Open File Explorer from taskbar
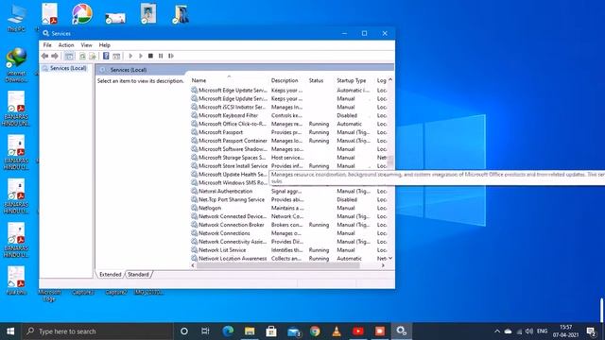 pos(250,331)
